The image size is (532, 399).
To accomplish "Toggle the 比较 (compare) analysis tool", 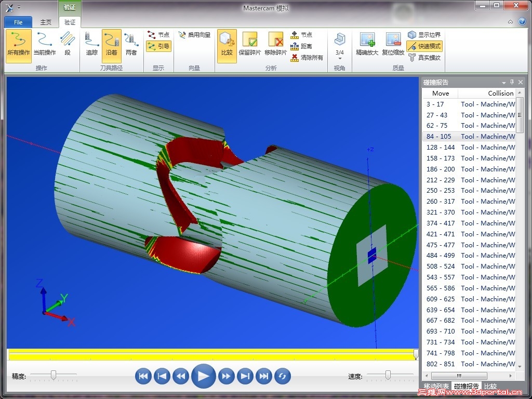I will [x=227, y=46].
